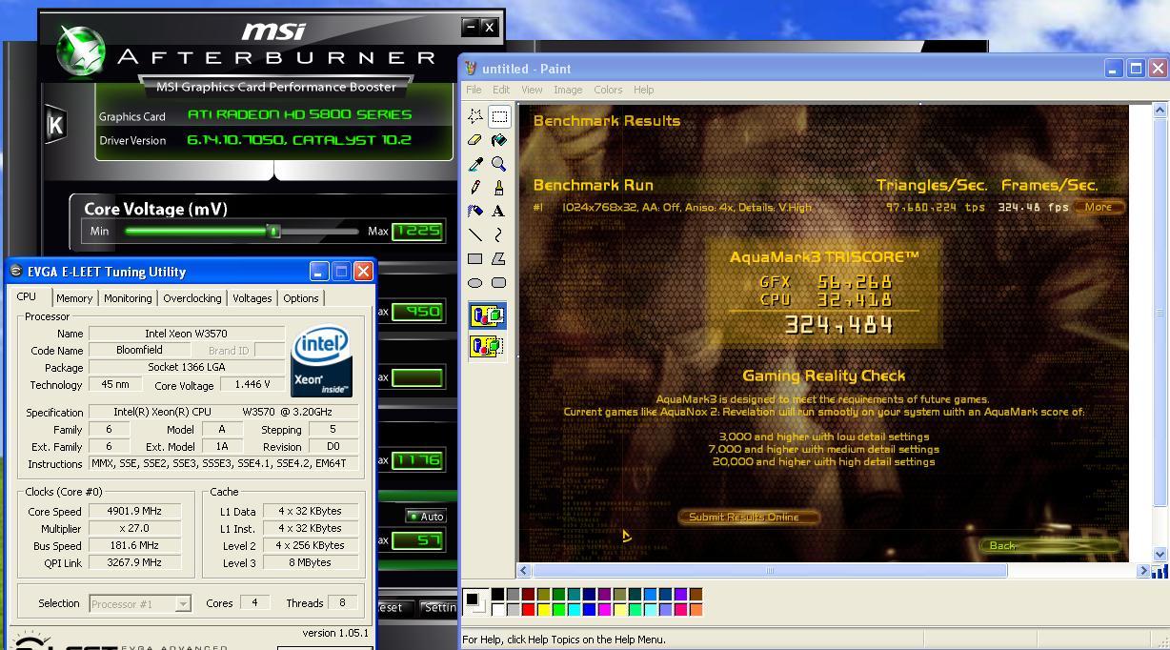1170x650 pixels.
Task: Choose the Brush tool in Paint
Action: point(499,188)
